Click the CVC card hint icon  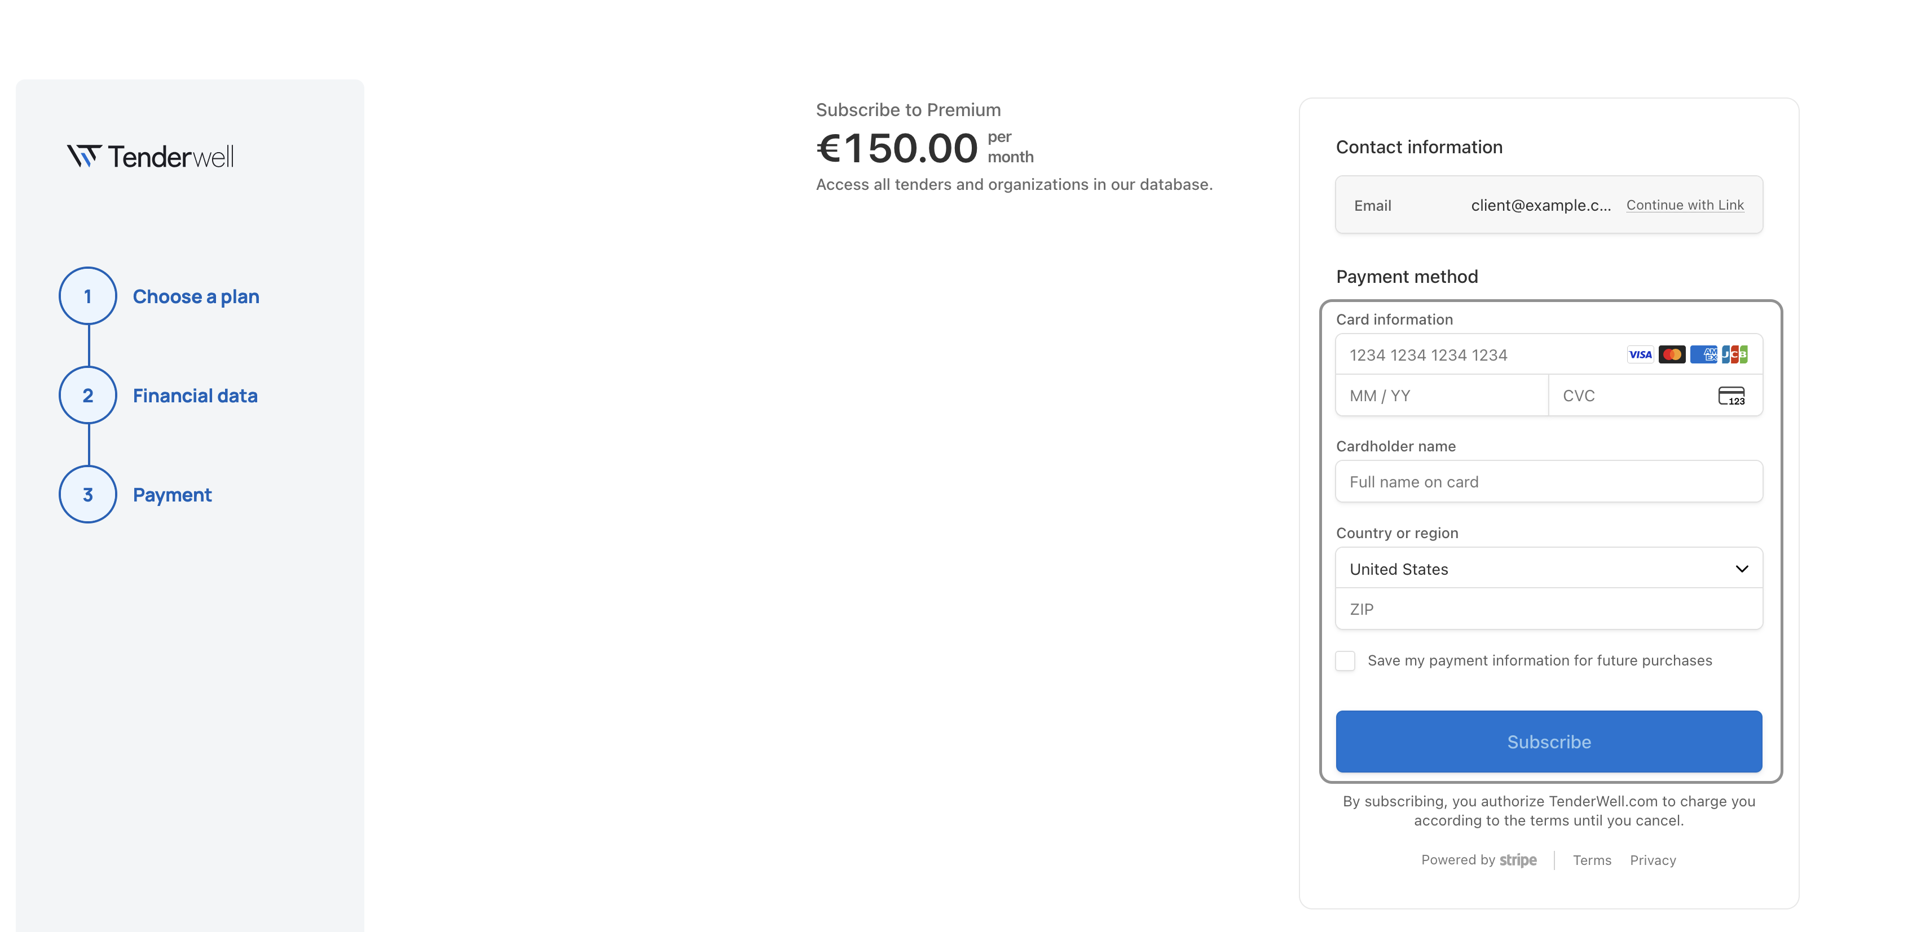click(x=1731, y=396)
